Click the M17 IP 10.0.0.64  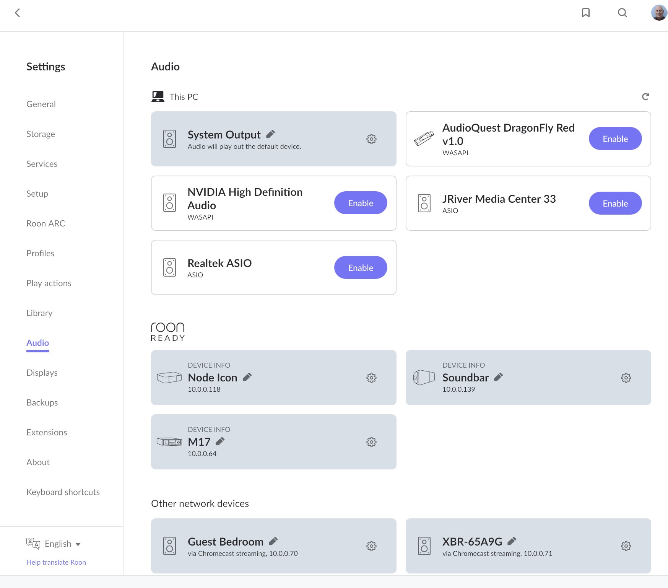pos(202,453)
